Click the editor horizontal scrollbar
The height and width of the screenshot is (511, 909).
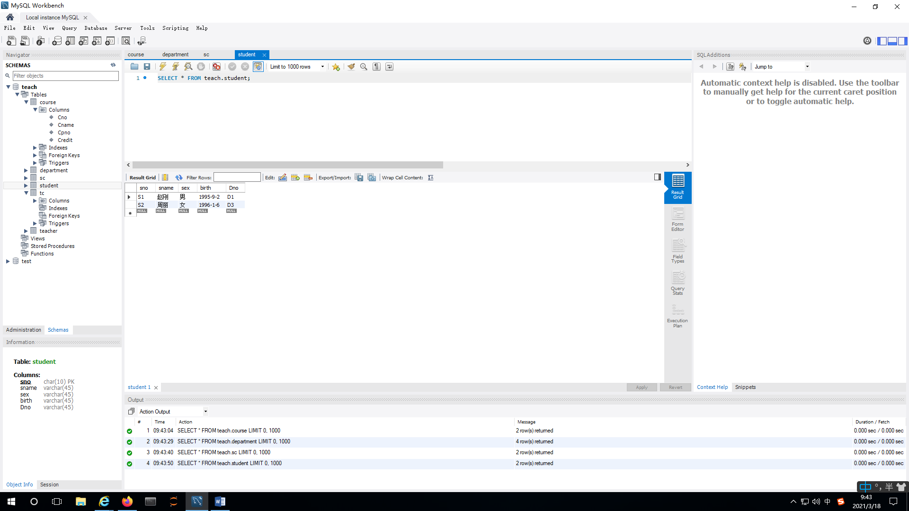[287, 165]
